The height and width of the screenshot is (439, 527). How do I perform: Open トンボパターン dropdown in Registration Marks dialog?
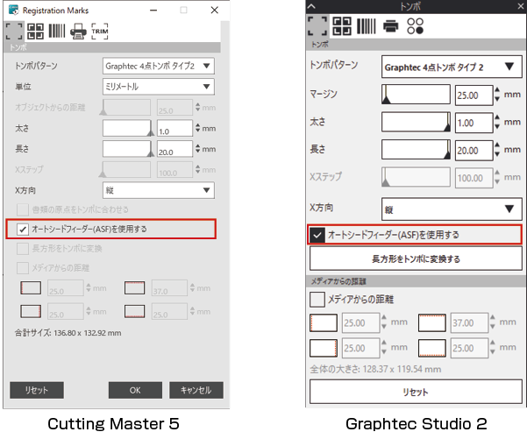tap(158, 66)
